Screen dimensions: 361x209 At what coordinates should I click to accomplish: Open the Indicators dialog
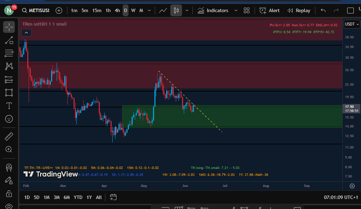(x=213, y=10)
